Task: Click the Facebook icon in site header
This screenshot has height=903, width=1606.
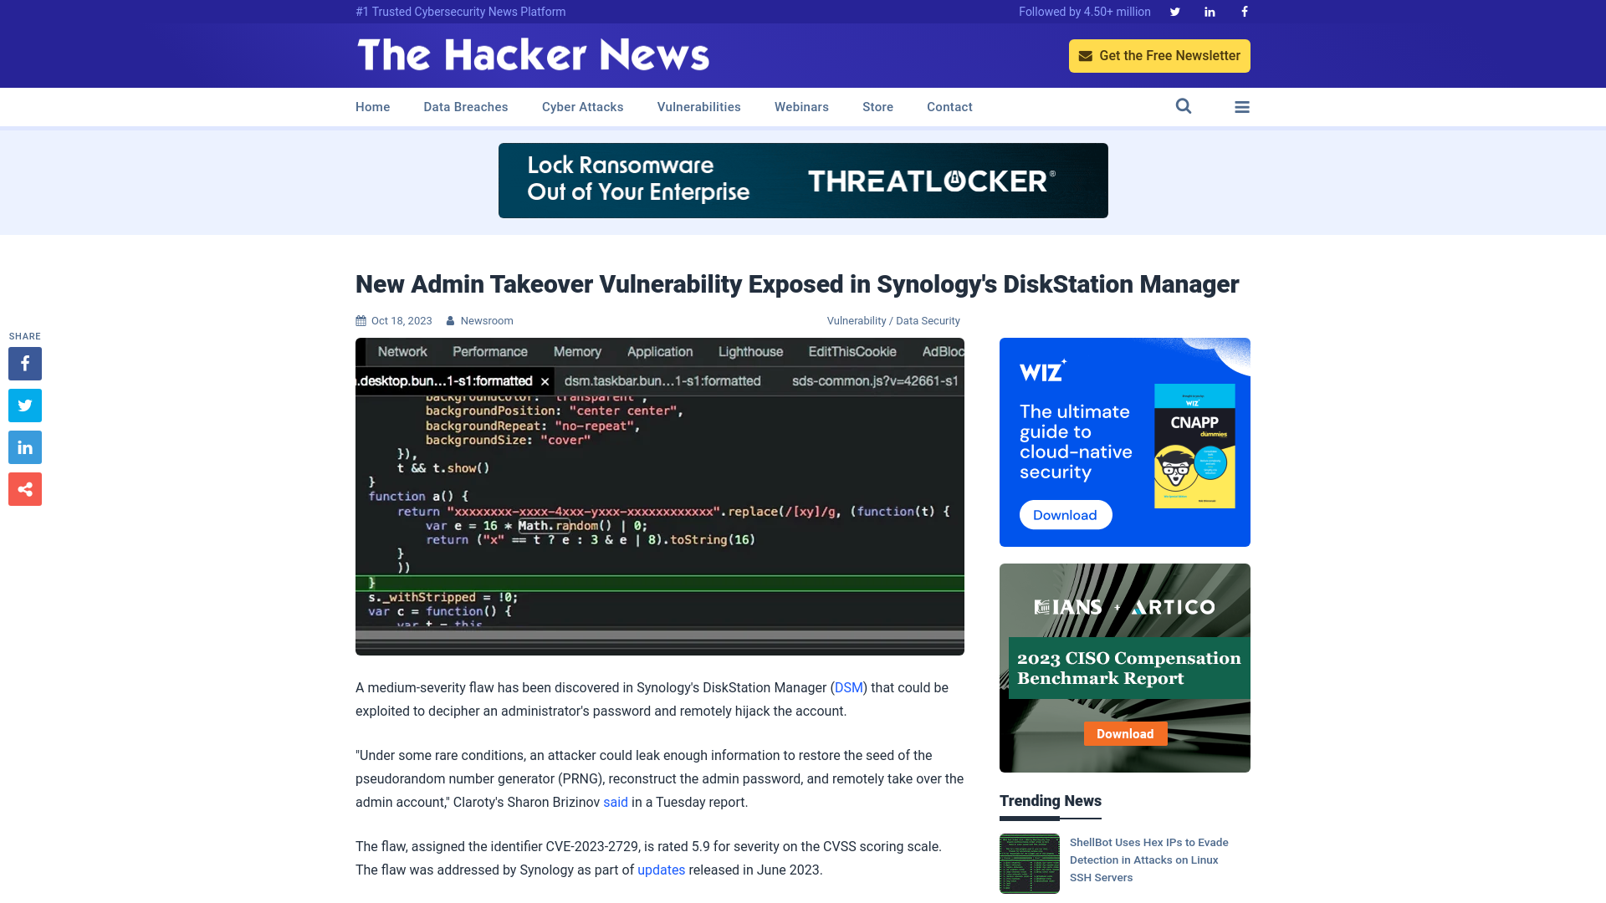Action: click(1244, 11)
